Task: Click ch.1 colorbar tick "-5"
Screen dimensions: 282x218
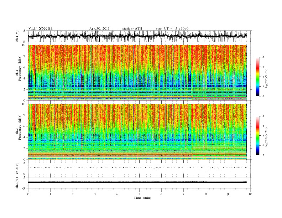Action: click(x=263, y=77)
